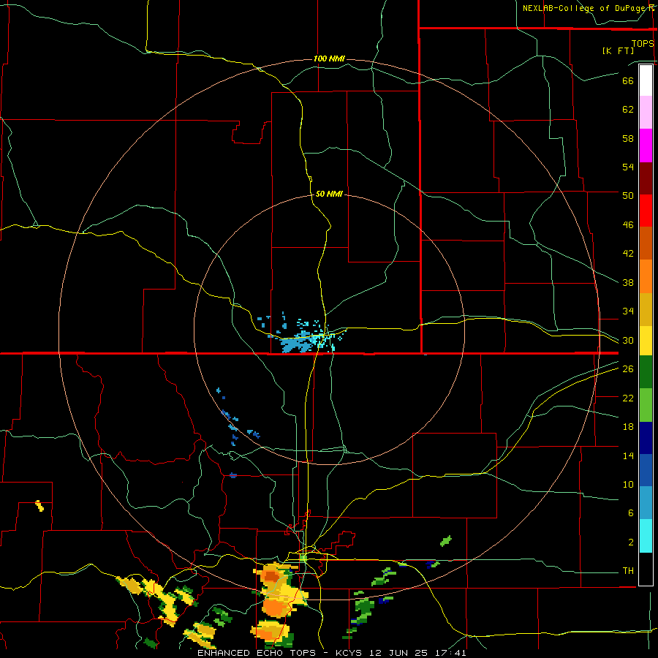Click the 22 legend value
The image size is (658, 658).
coord(628,398)
